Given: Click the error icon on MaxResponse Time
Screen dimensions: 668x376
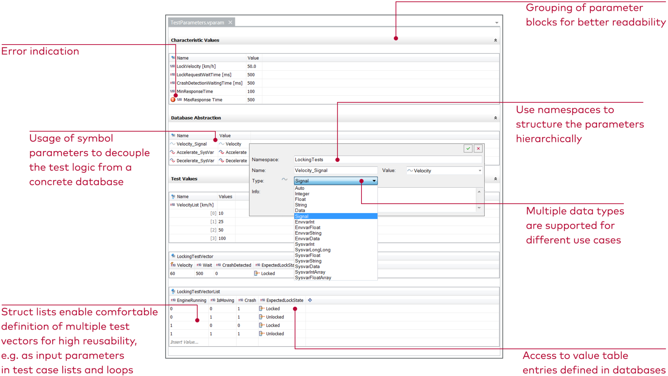Looking at the screenshot, I should tap(173, 100).
